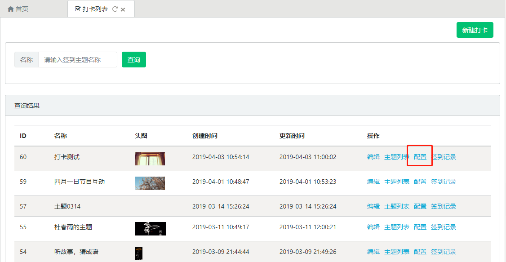
Task: Click 编辑 for 打卡测试 entry
Action: (373, 157)
